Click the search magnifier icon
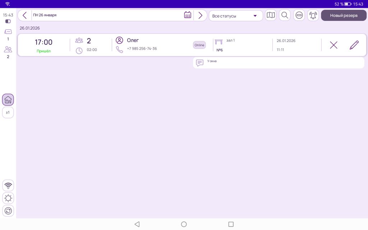368x230 pixels. 285,15
